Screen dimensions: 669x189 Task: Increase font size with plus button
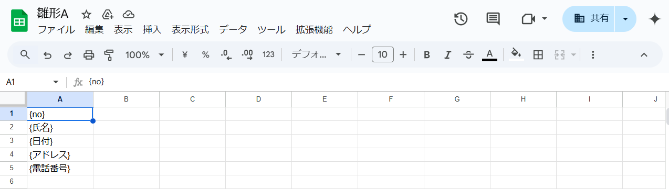pos(403,54)
